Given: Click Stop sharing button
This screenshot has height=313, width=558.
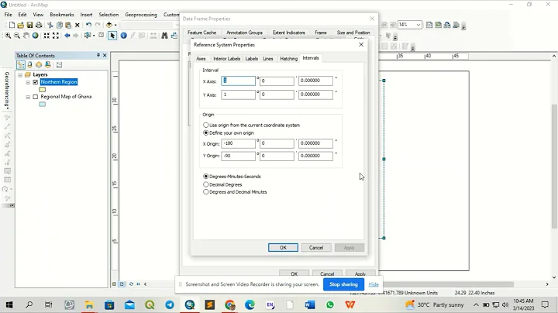Looking at the screenshot, I should (343, 284).
